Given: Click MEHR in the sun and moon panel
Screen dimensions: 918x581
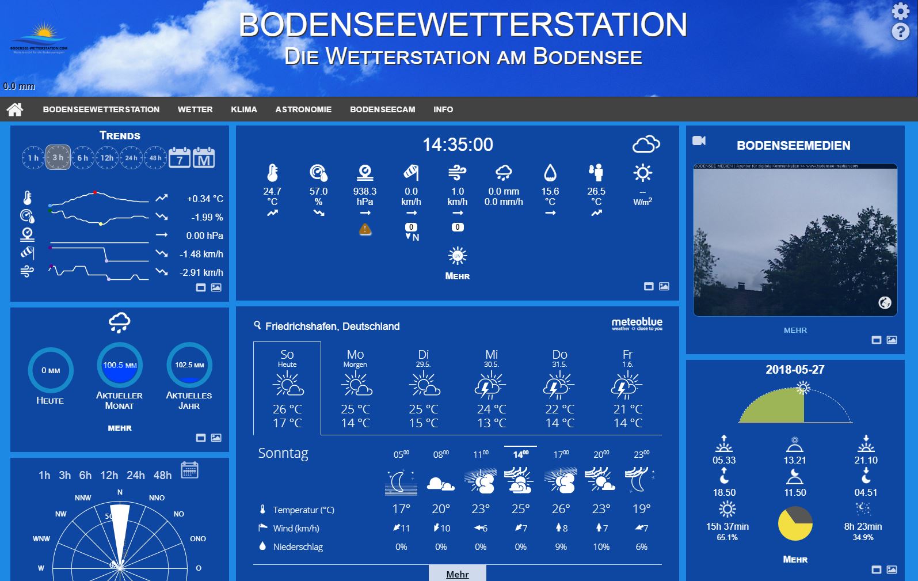Looking at the screenshot, I should [795, 560].
